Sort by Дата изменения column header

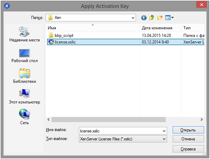coord(160,28)
